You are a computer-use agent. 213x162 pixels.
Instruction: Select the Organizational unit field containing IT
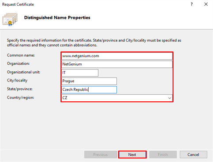click(80, 73)
